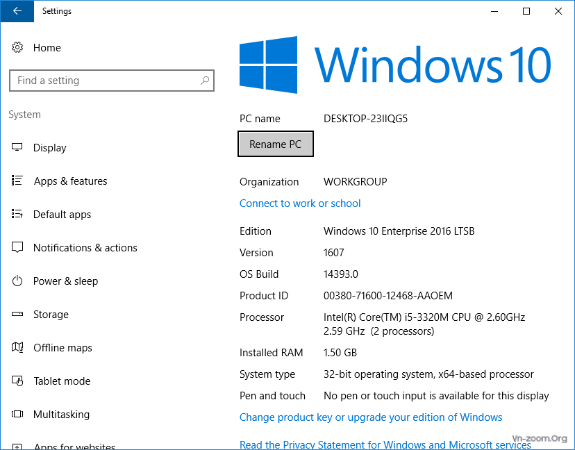Click the Edition label
575x450 pixels.
click(x=256, y=231)
